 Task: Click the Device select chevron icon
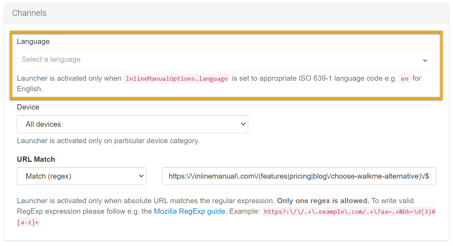click(x=243, y=124)
